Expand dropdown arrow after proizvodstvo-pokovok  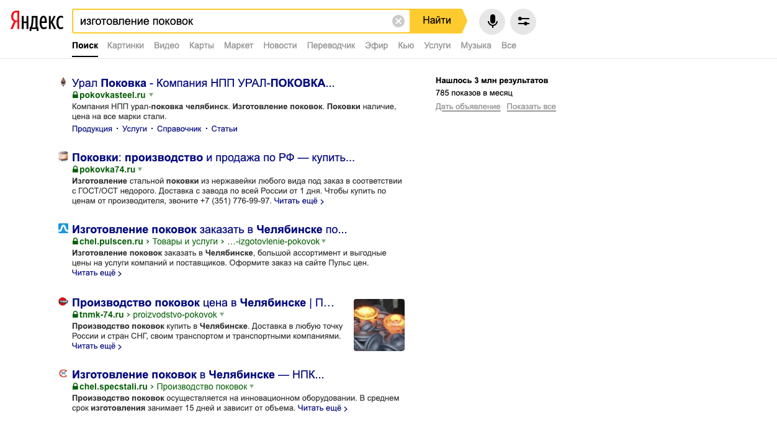tap(222, 314)
